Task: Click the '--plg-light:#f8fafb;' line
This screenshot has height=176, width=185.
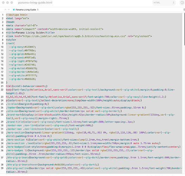Action: point(23,61)
